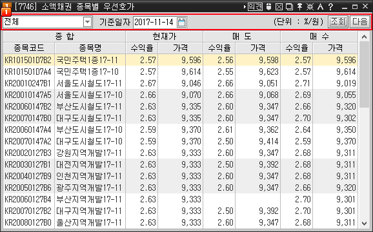Click the crossed box icon in the title bar
The width and height of the screenshot is (373, 232).
pos(279,6)
